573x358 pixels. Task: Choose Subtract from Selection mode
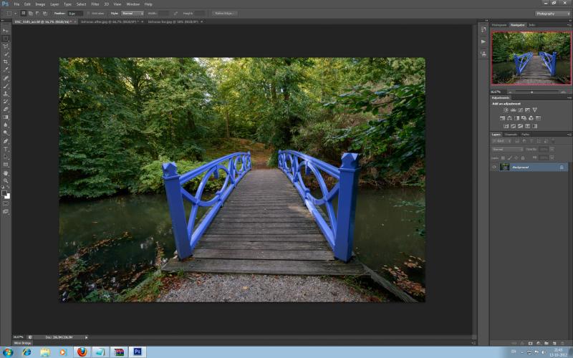point(38,14)
